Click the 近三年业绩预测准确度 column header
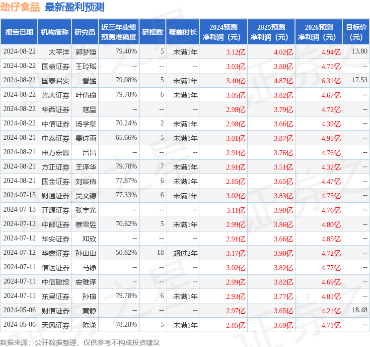 [119, 32]
